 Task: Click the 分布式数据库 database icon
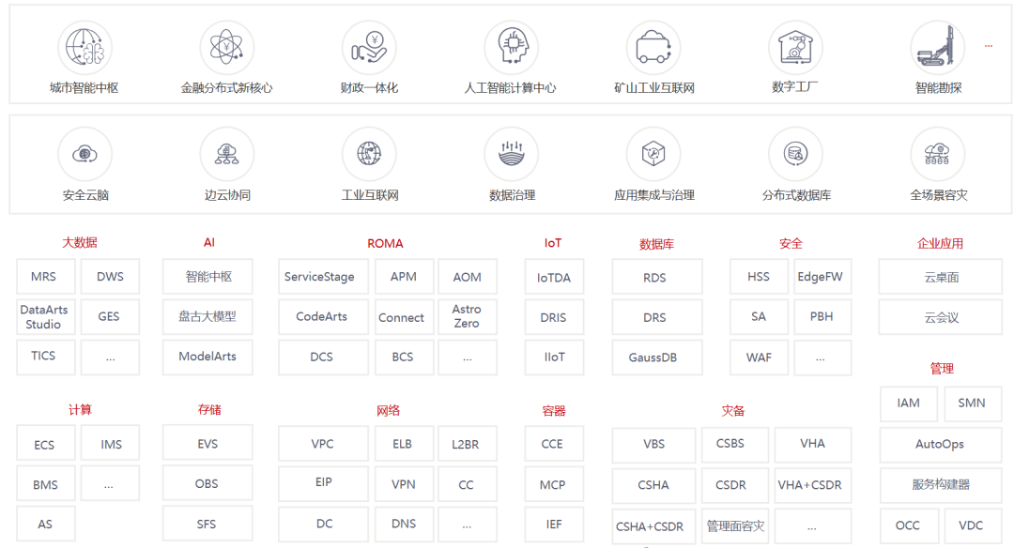click(x=795, y=154)
